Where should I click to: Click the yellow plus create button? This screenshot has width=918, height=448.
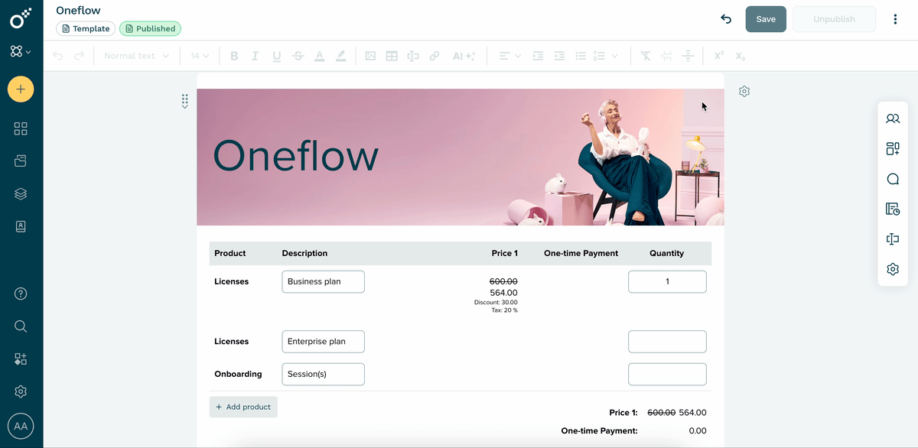(x=21, y=89)
